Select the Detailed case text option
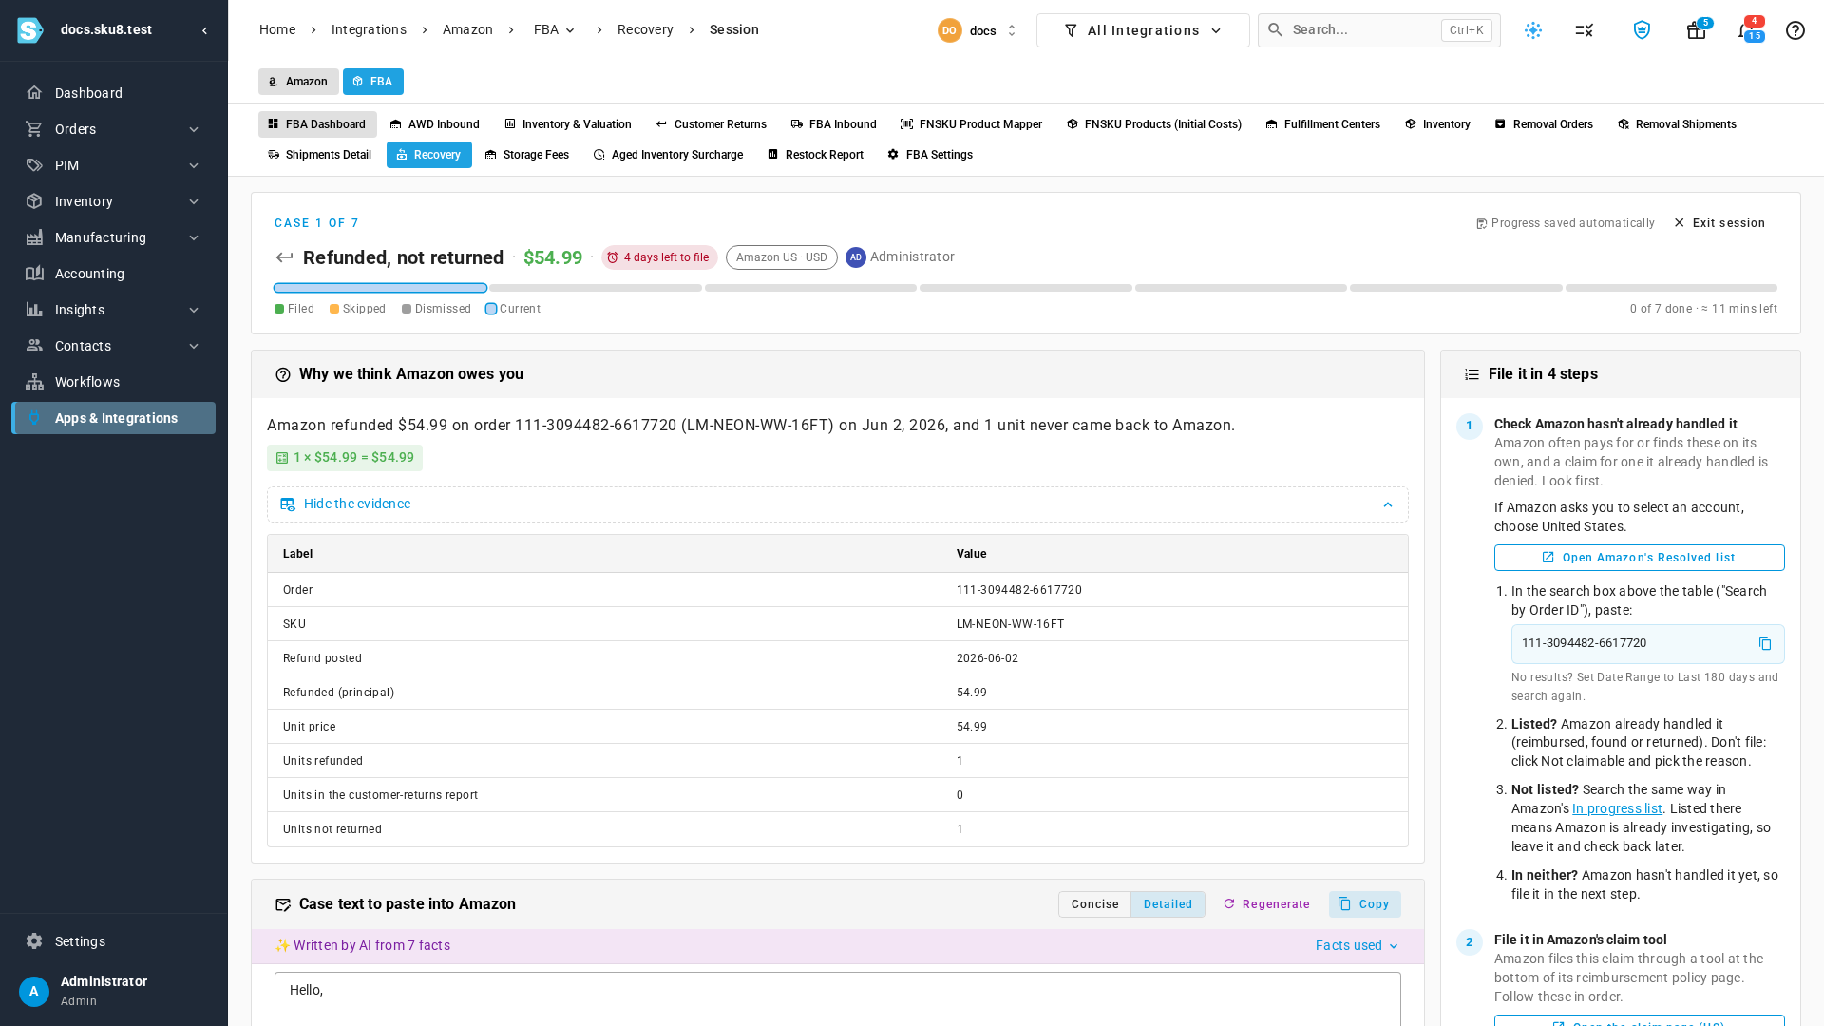Screen dimensions: 1824x1026 [1168, 904]
